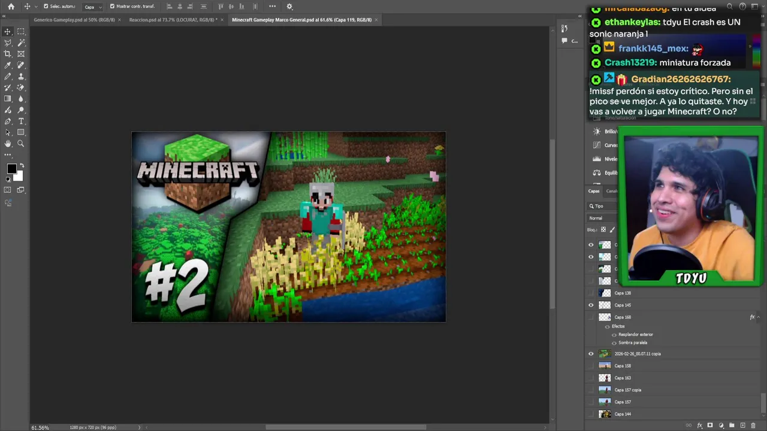Select the Move tool
Screen dimensions: 767x431
[8, 32]
